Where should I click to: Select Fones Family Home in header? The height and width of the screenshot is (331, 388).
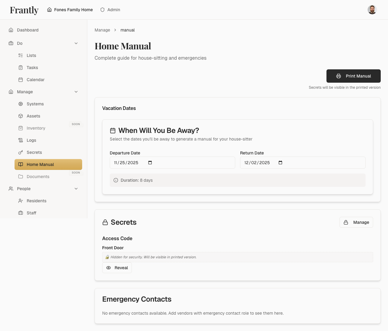[x=70, y=10]
